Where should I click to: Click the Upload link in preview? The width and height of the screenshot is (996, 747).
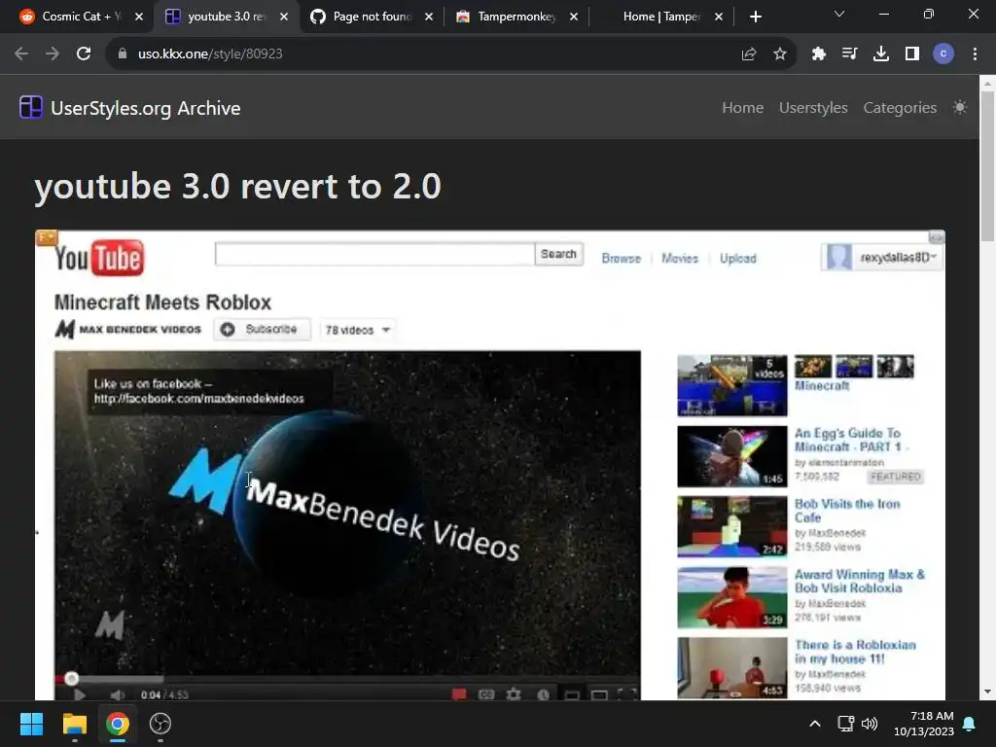pyautogui.click(x=737, y=259)
